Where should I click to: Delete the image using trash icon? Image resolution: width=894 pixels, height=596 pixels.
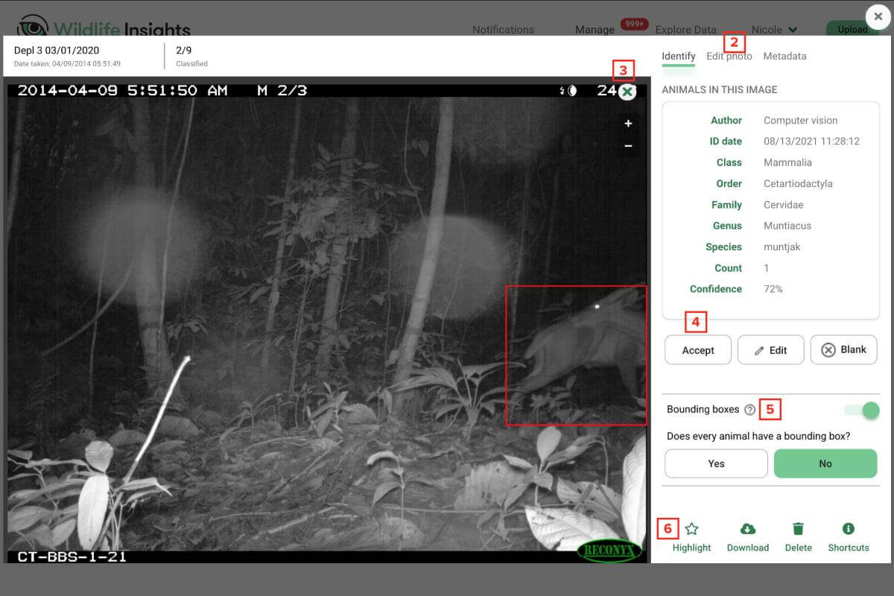(798, 529)
